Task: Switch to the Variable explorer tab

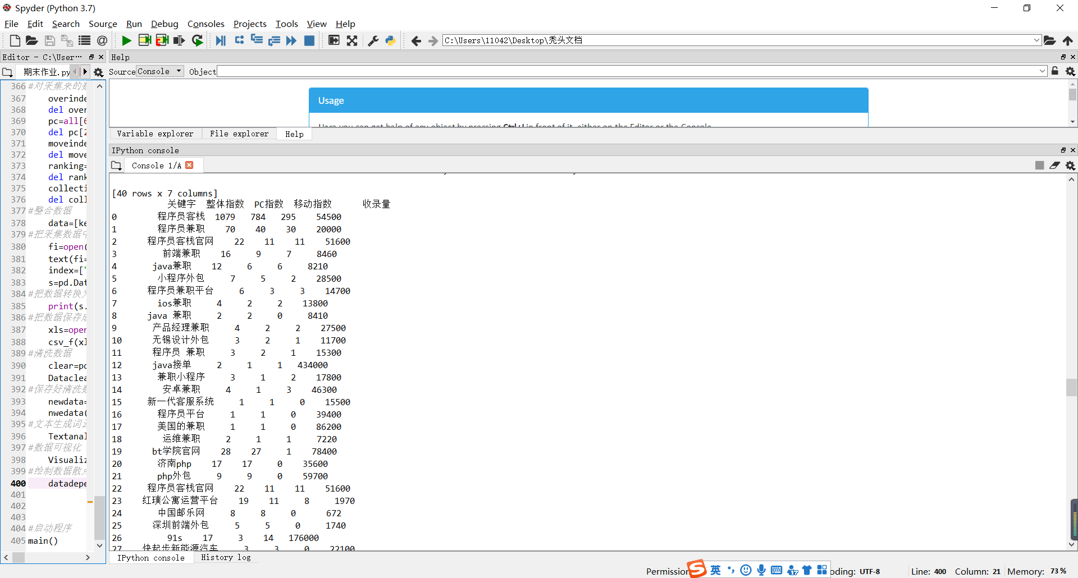Action: 155,134
